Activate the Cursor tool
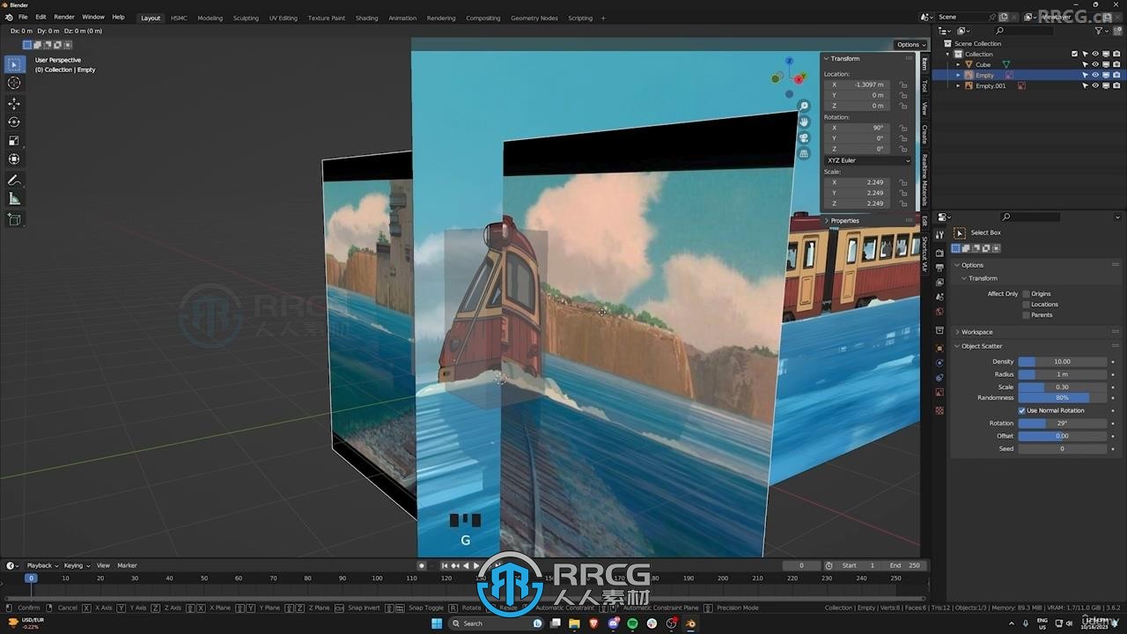 point(14,83)
